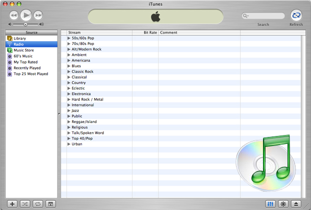Open the My Top Rated playlist
Viewport: 311px width, 210px height.
tap(31, 62)
